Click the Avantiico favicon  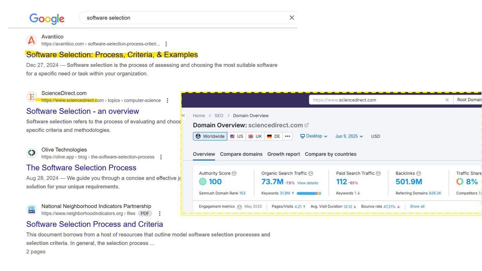click(31, 40)
